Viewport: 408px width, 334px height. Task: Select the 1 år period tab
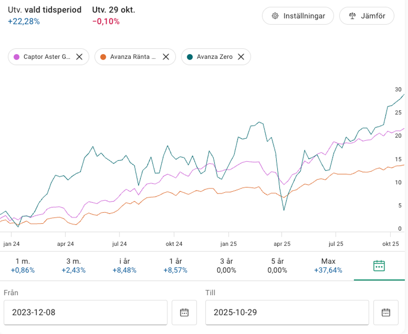pos(176,266)
